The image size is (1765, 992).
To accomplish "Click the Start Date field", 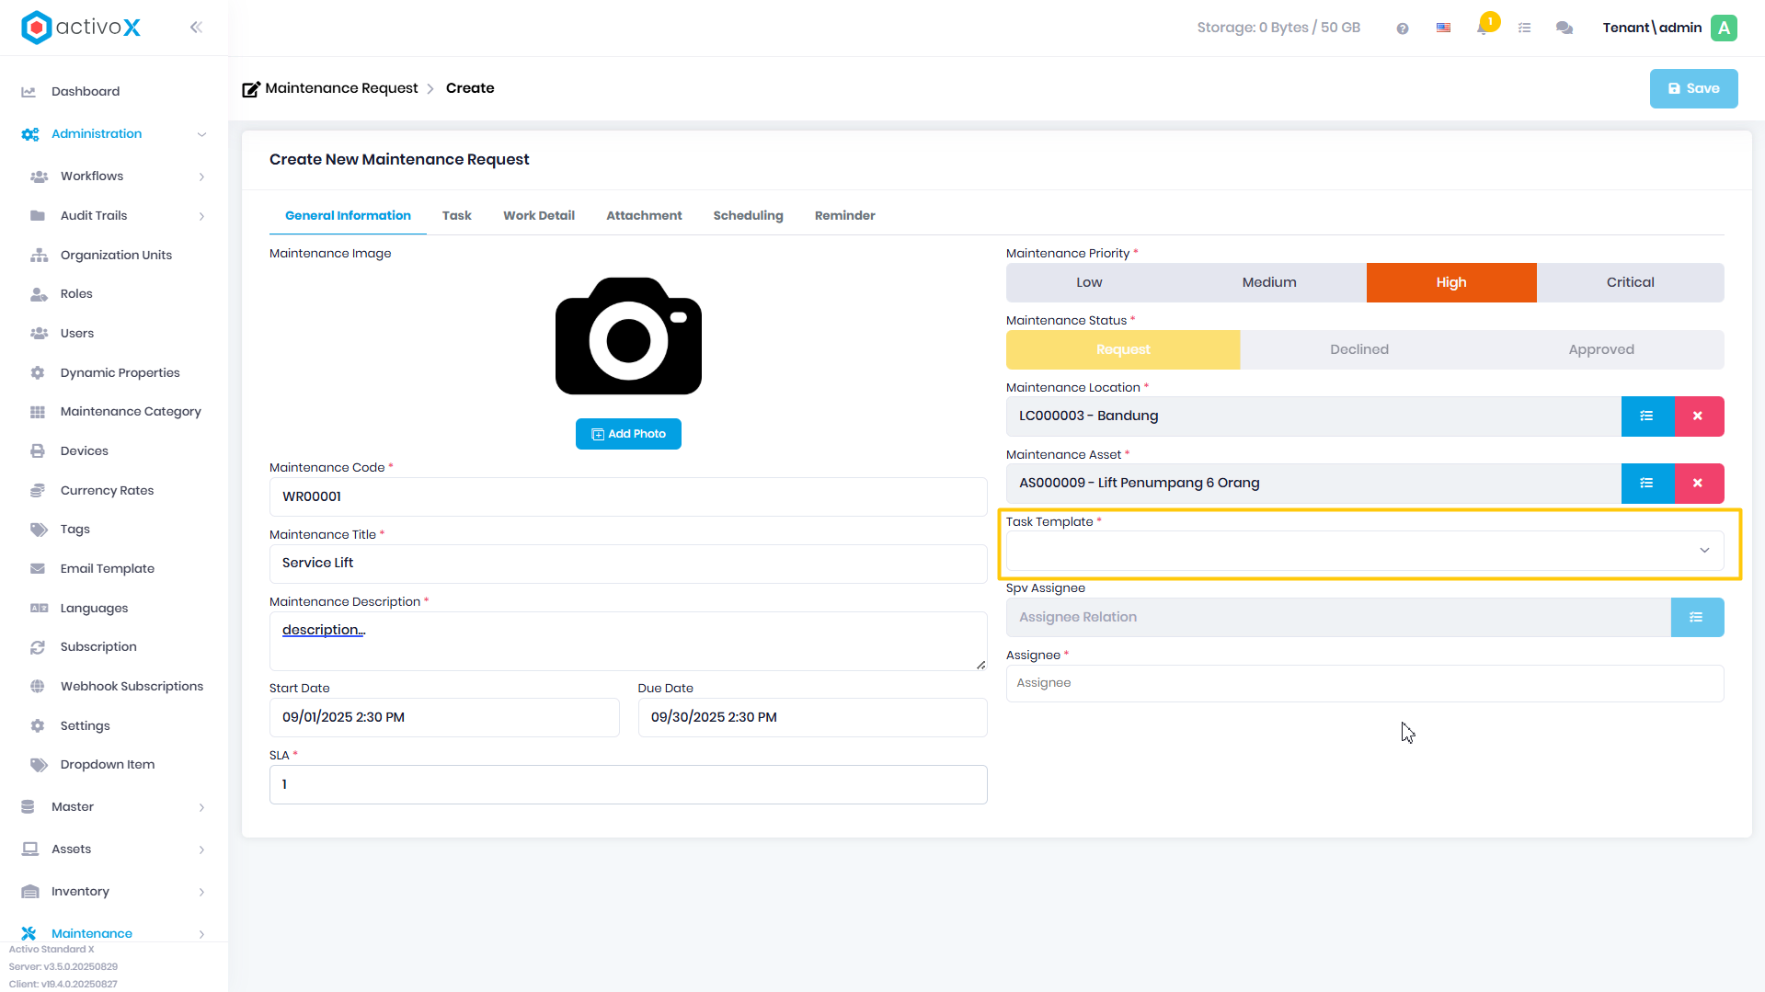I will click(444, 718).
